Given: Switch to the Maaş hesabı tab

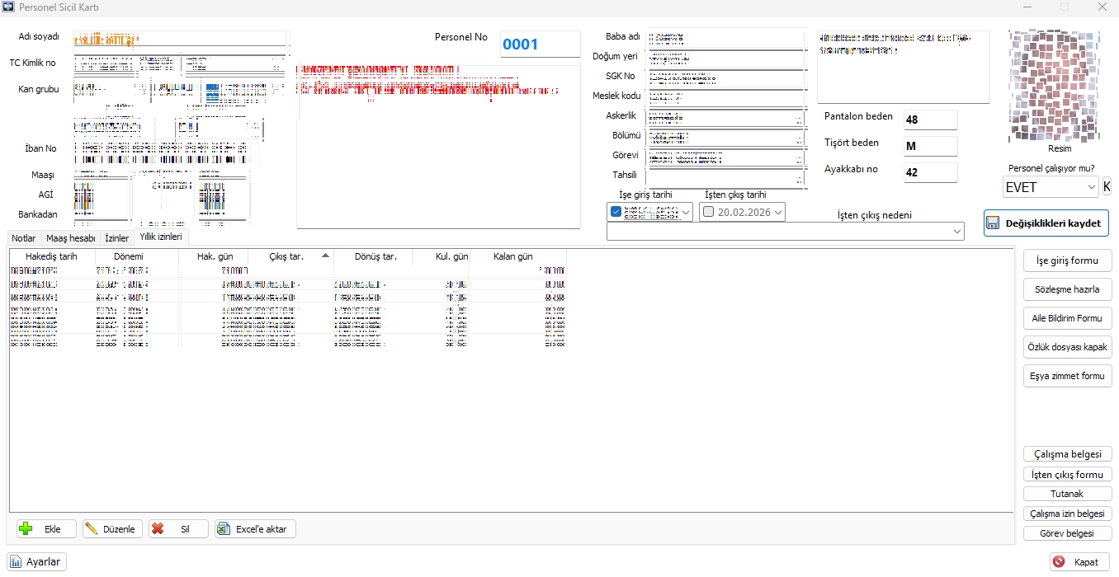Looking at the screenshot, I should [71, 238].
